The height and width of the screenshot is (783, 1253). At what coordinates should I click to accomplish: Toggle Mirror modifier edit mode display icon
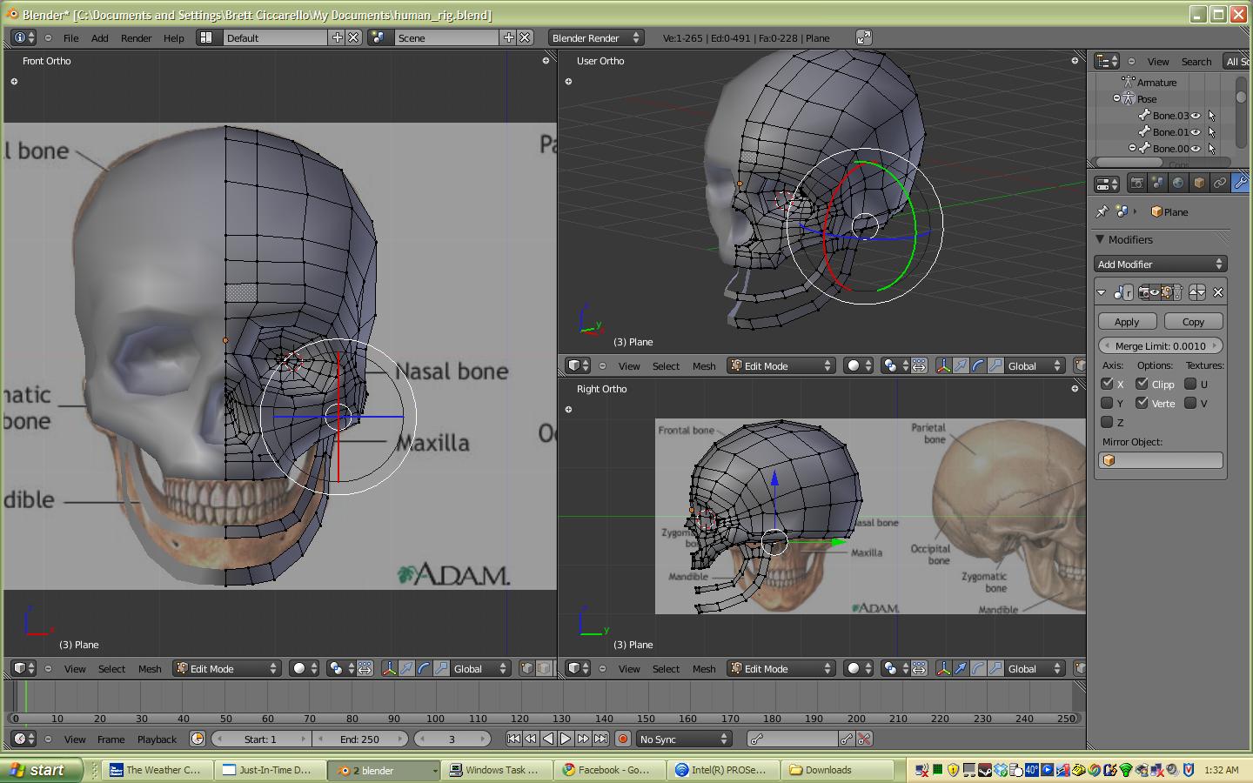[x=1167, y=292]
